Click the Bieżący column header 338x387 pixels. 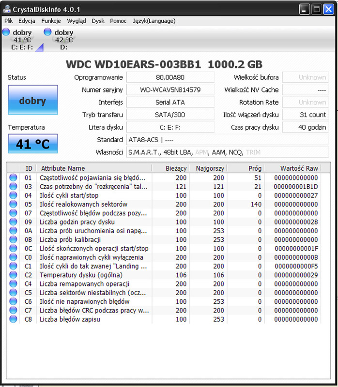click(x=171, y=168)
